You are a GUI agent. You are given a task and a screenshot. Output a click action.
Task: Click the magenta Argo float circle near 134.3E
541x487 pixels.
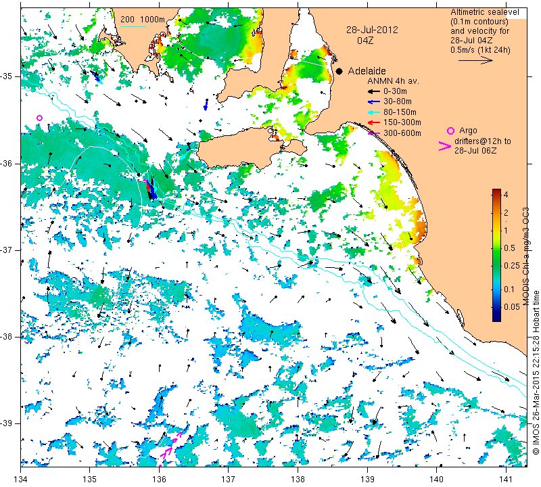tap(39, 118)
